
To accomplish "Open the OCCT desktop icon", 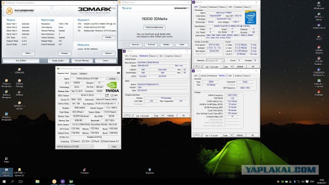I will [x=319, y=38].
